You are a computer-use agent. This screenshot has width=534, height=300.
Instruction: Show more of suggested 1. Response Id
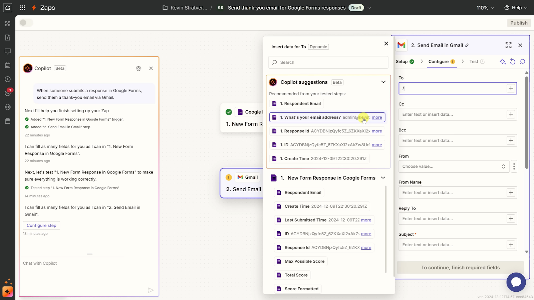(x=377, y=131)
